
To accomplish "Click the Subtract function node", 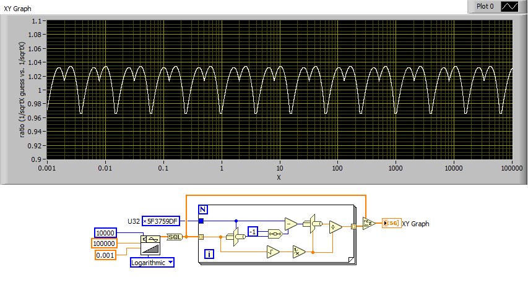I will pyautogui.click(x=291, y=224).
